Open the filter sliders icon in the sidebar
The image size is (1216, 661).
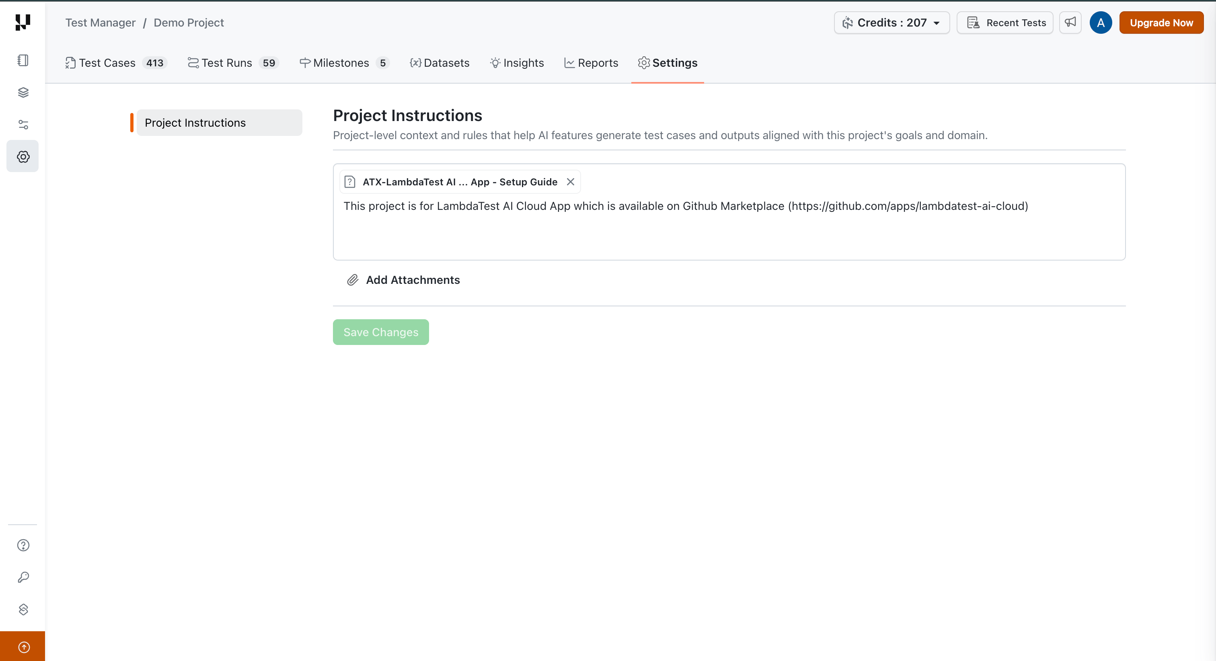coord(22,124)
